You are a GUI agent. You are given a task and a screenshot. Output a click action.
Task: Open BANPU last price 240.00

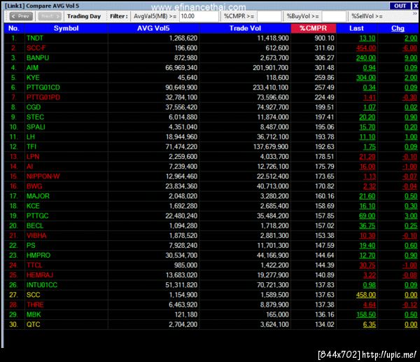pos(365,58)
